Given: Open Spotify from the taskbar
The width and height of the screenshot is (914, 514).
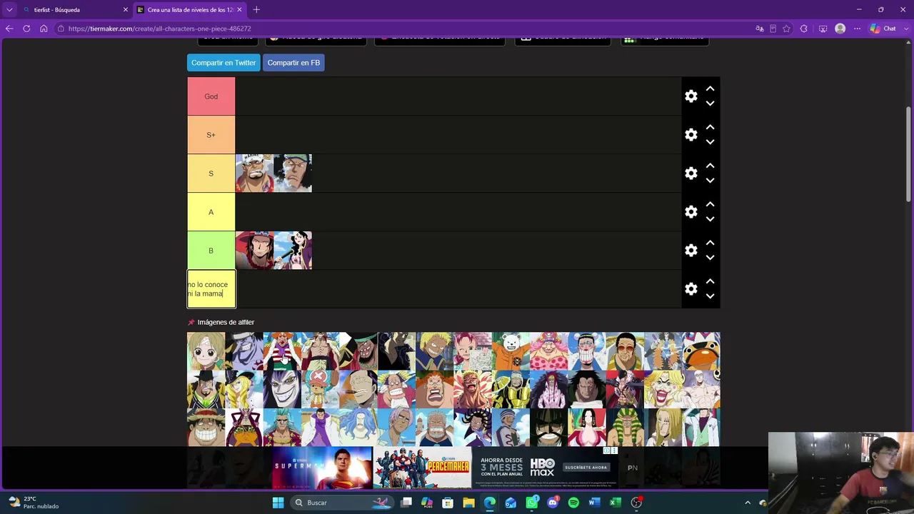Looking at the screenshot, I should tap(573, 503).
